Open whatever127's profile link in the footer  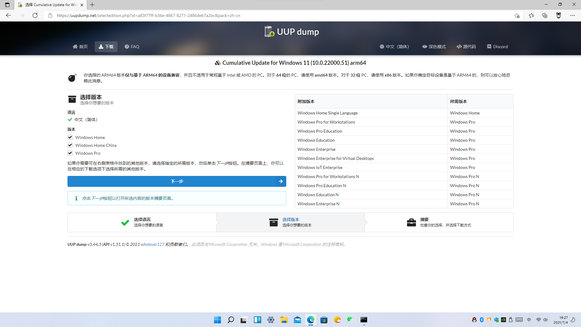(x=153, y=244)
